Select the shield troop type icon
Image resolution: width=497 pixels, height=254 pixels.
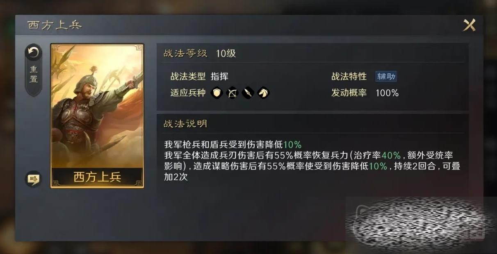click(x=217, y=93)
